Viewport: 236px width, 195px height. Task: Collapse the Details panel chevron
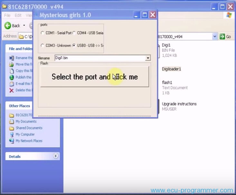click(55, 156)
